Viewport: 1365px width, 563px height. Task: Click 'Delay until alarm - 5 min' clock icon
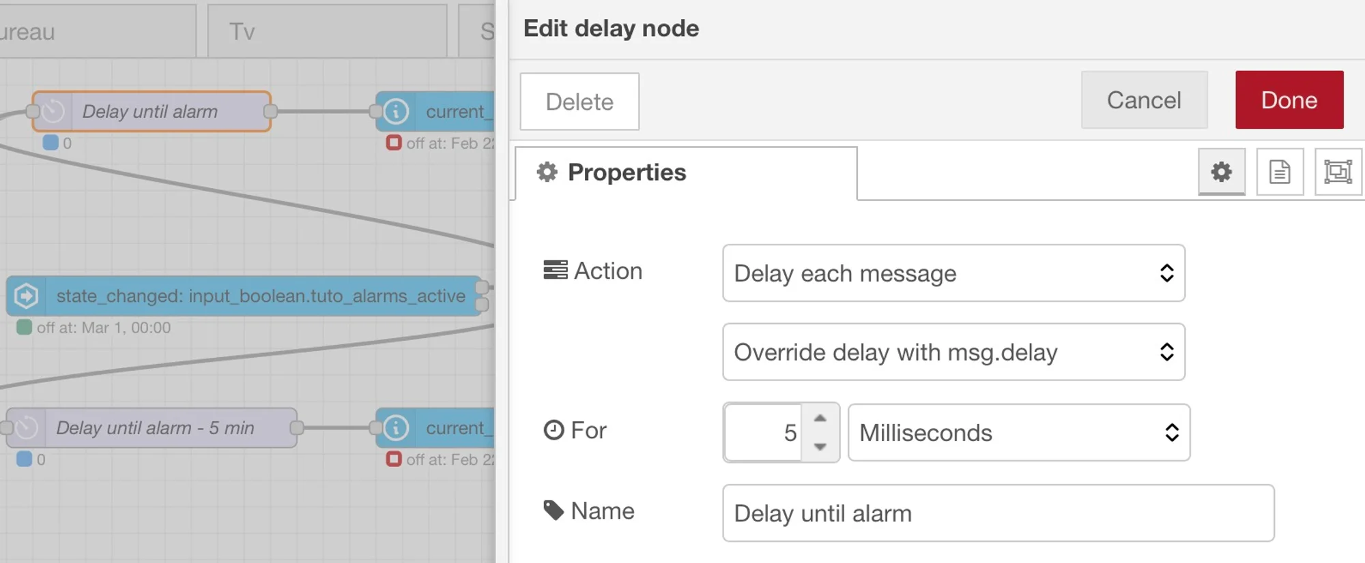(27, 427)
